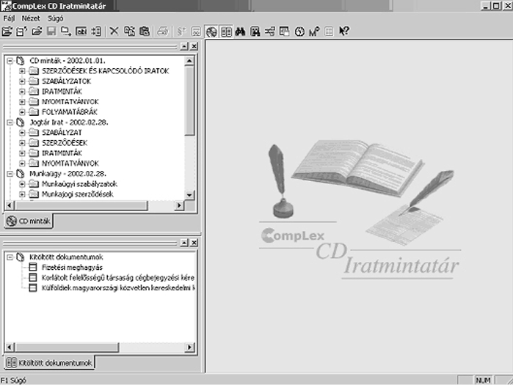Select the CD minták tab
513x385 pixels.
click(29, 221)
